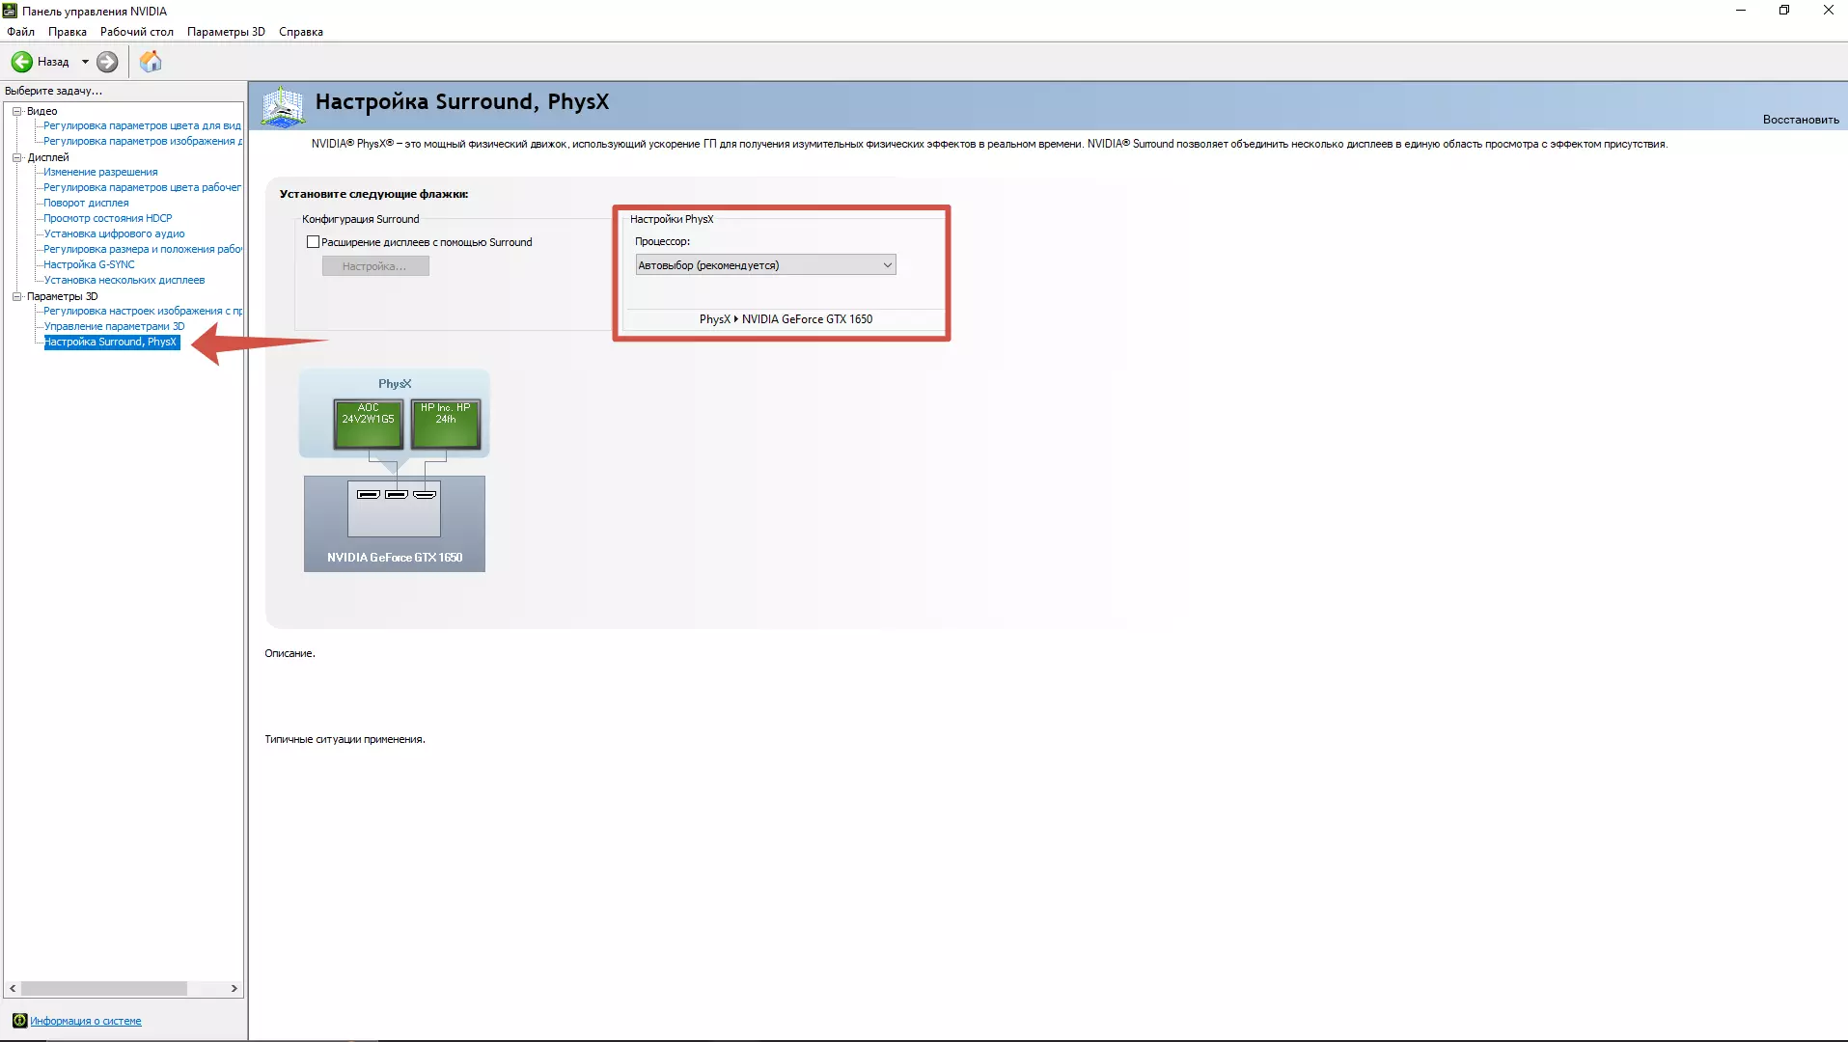Image resolution: width=1848 pixels, height=1042 pixels.
Task: Collapse the Дисплей tree section
Action: (16, 157)
